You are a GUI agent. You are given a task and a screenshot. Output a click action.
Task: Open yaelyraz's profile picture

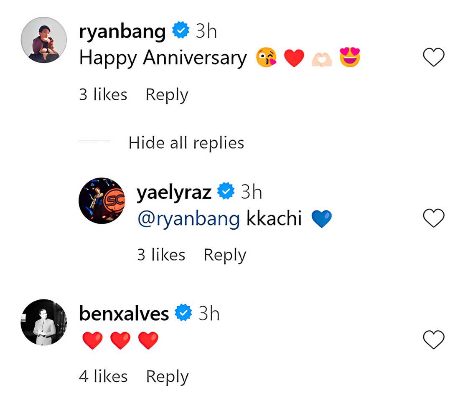click(x=102, y=200)
